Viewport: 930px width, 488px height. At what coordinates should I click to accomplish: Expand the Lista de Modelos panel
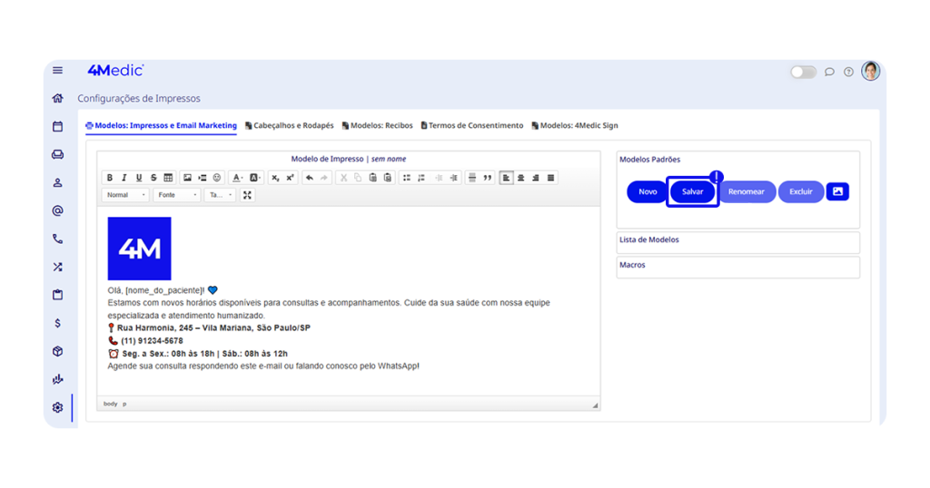(737, 241)
